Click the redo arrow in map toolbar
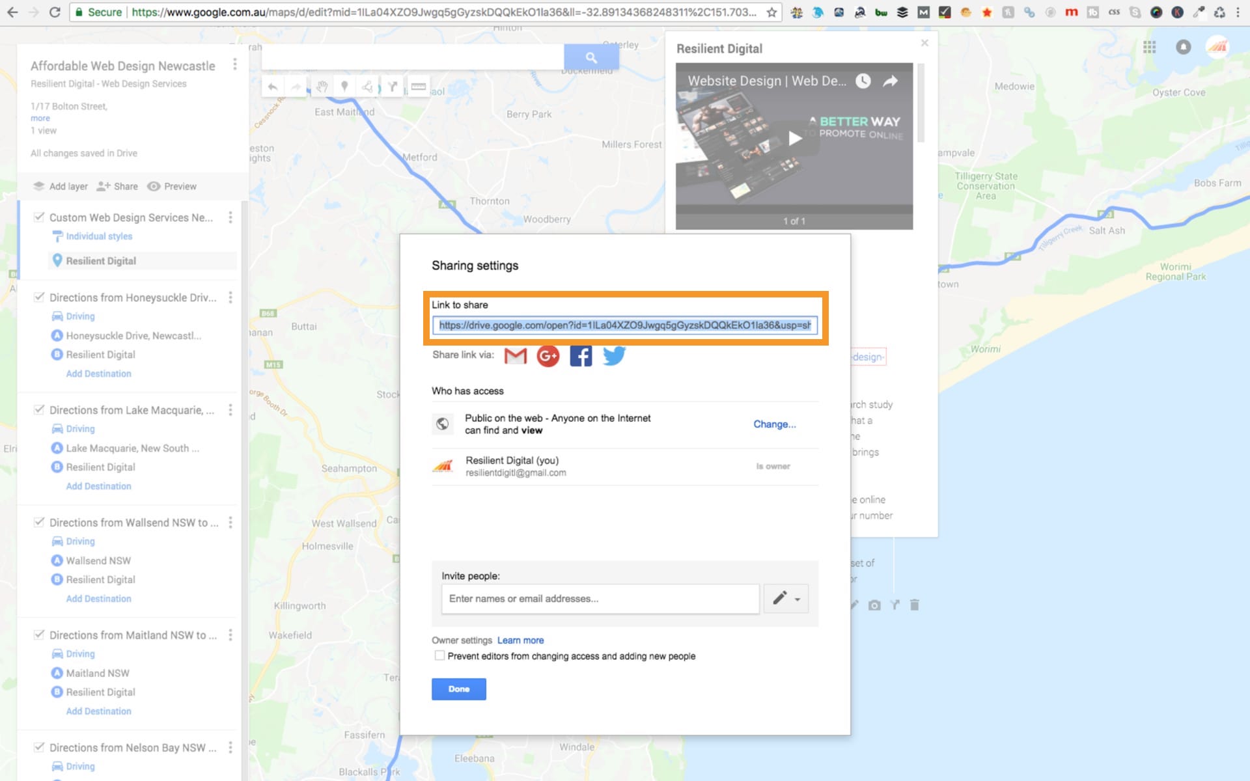The height and width of the screenshot is (781, 1250). (x=296, y=87)
